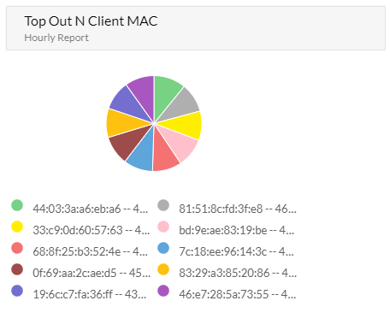Image resolution: width=390 pixels, height=336 pixels.
Task: Toggle pink legend marker for bd:9e:ae:83:19:be
Action: point(163,227)
